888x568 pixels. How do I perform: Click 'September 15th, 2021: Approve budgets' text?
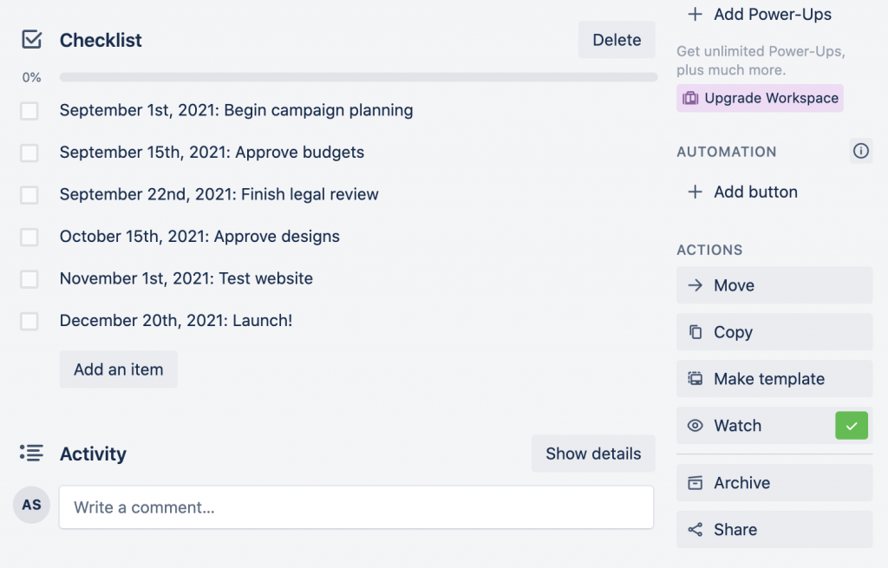click(212, 152)
